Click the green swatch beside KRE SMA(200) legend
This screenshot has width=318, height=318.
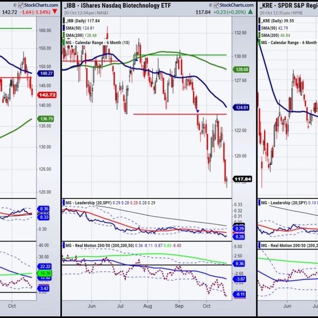point(259,35)
